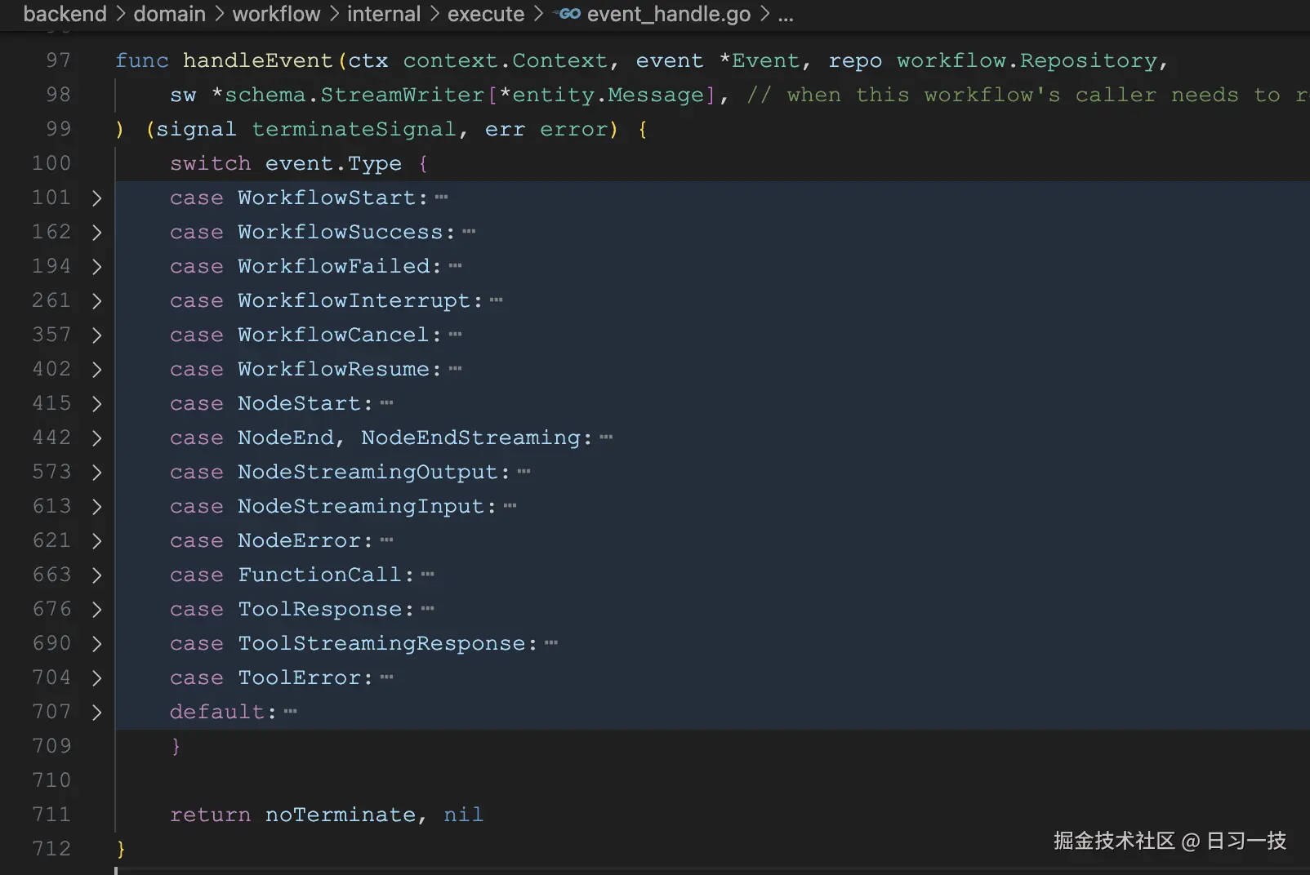The width and height of the screenshot is (1310, 875).
Task: Open the breadcrumb ellipsis symbol segment
Action: [x=786, y=16]
